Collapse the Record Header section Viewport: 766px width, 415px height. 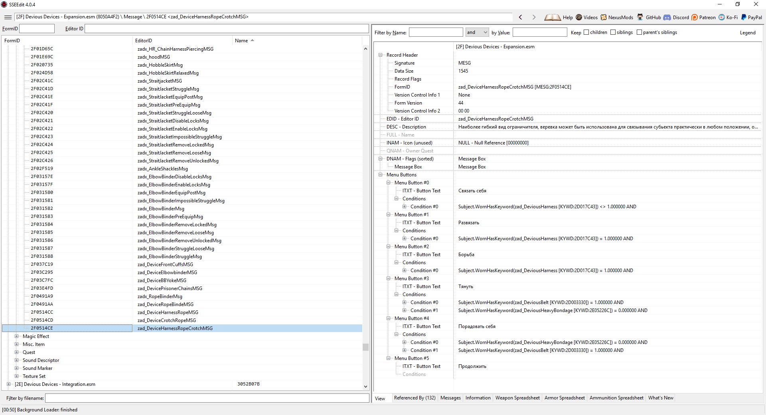coord(381,55)
